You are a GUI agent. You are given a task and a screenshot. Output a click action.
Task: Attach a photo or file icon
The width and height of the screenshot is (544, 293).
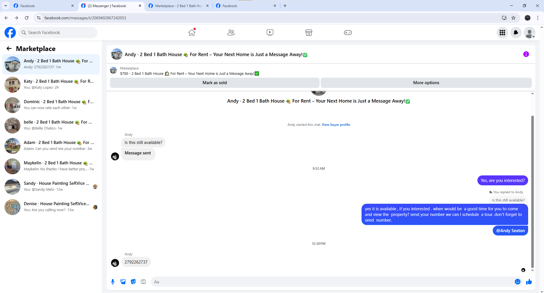[x=123, y=282]
